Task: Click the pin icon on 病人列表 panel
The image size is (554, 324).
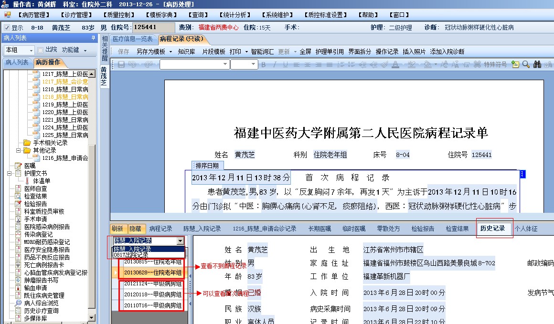Action: (93, 38)
